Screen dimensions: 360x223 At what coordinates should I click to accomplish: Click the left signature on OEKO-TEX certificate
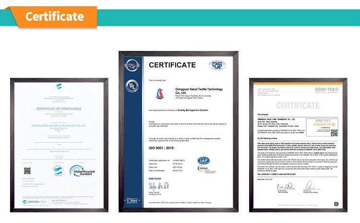285,186
